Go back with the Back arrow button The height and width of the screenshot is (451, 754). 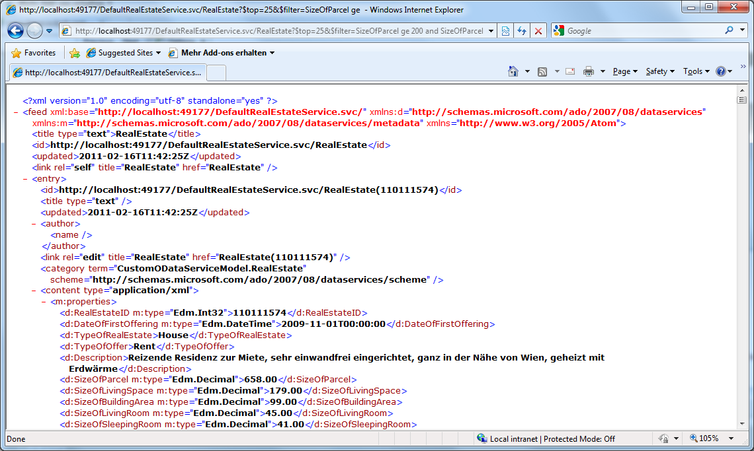click(15, 31)
